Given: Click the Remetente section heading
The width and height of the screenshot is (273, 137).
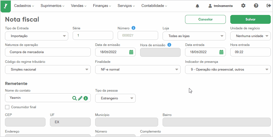Looking at the screenshot, I should click(16, 84).
